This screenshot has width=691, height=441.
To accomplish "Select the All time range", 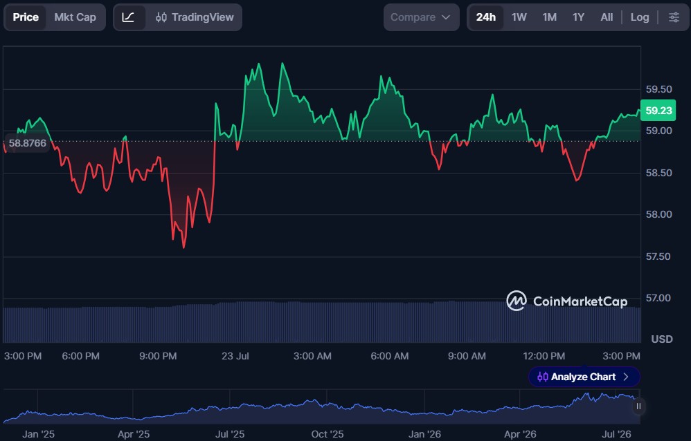I will click(607, 17).
